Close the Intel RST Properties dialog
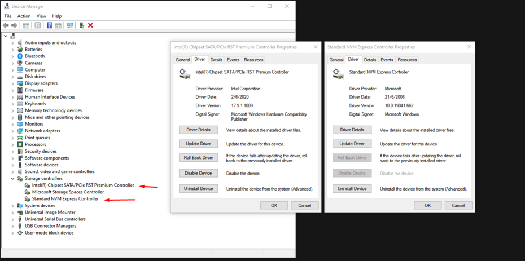The width and height of the screenshot is (525, 261). (x=315, y=47)
